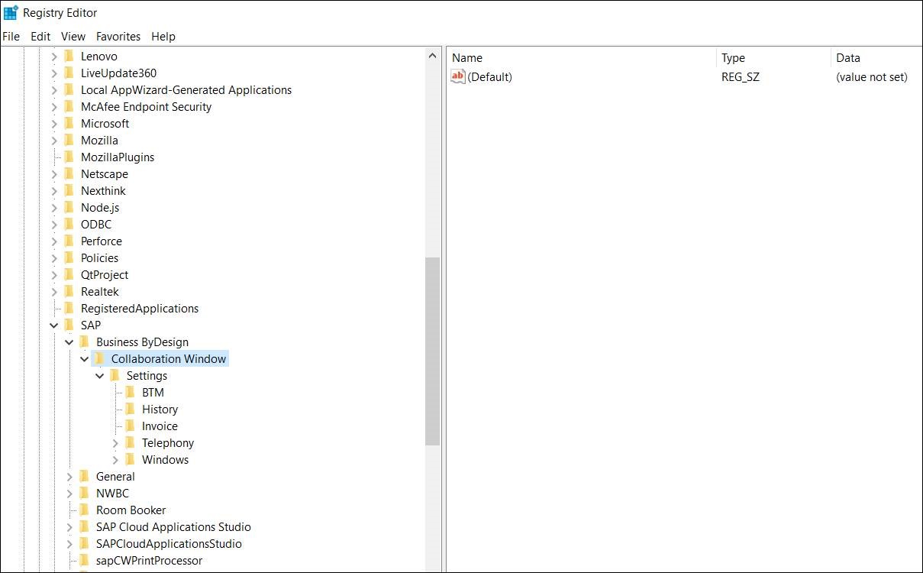This screenshot has width=923, height=573.
Task: Select the Telephony key label
Action: pyautogui.click(x=168, y=442)
